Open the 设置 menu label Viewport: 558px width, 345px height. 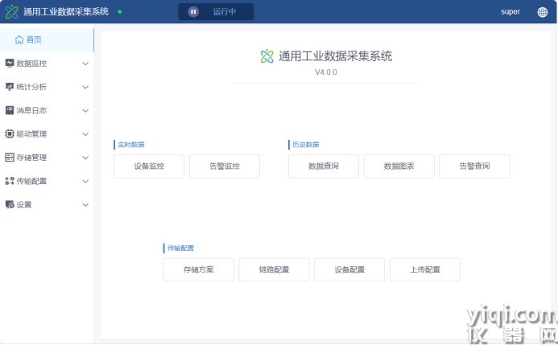24,204
